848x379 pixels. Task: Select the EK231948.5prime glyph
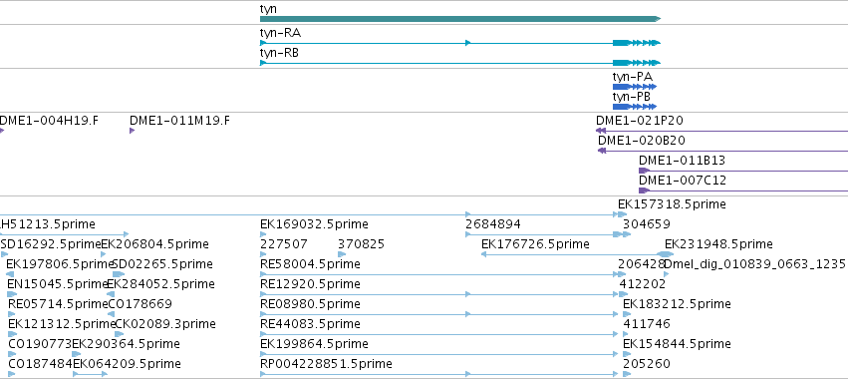666,254
